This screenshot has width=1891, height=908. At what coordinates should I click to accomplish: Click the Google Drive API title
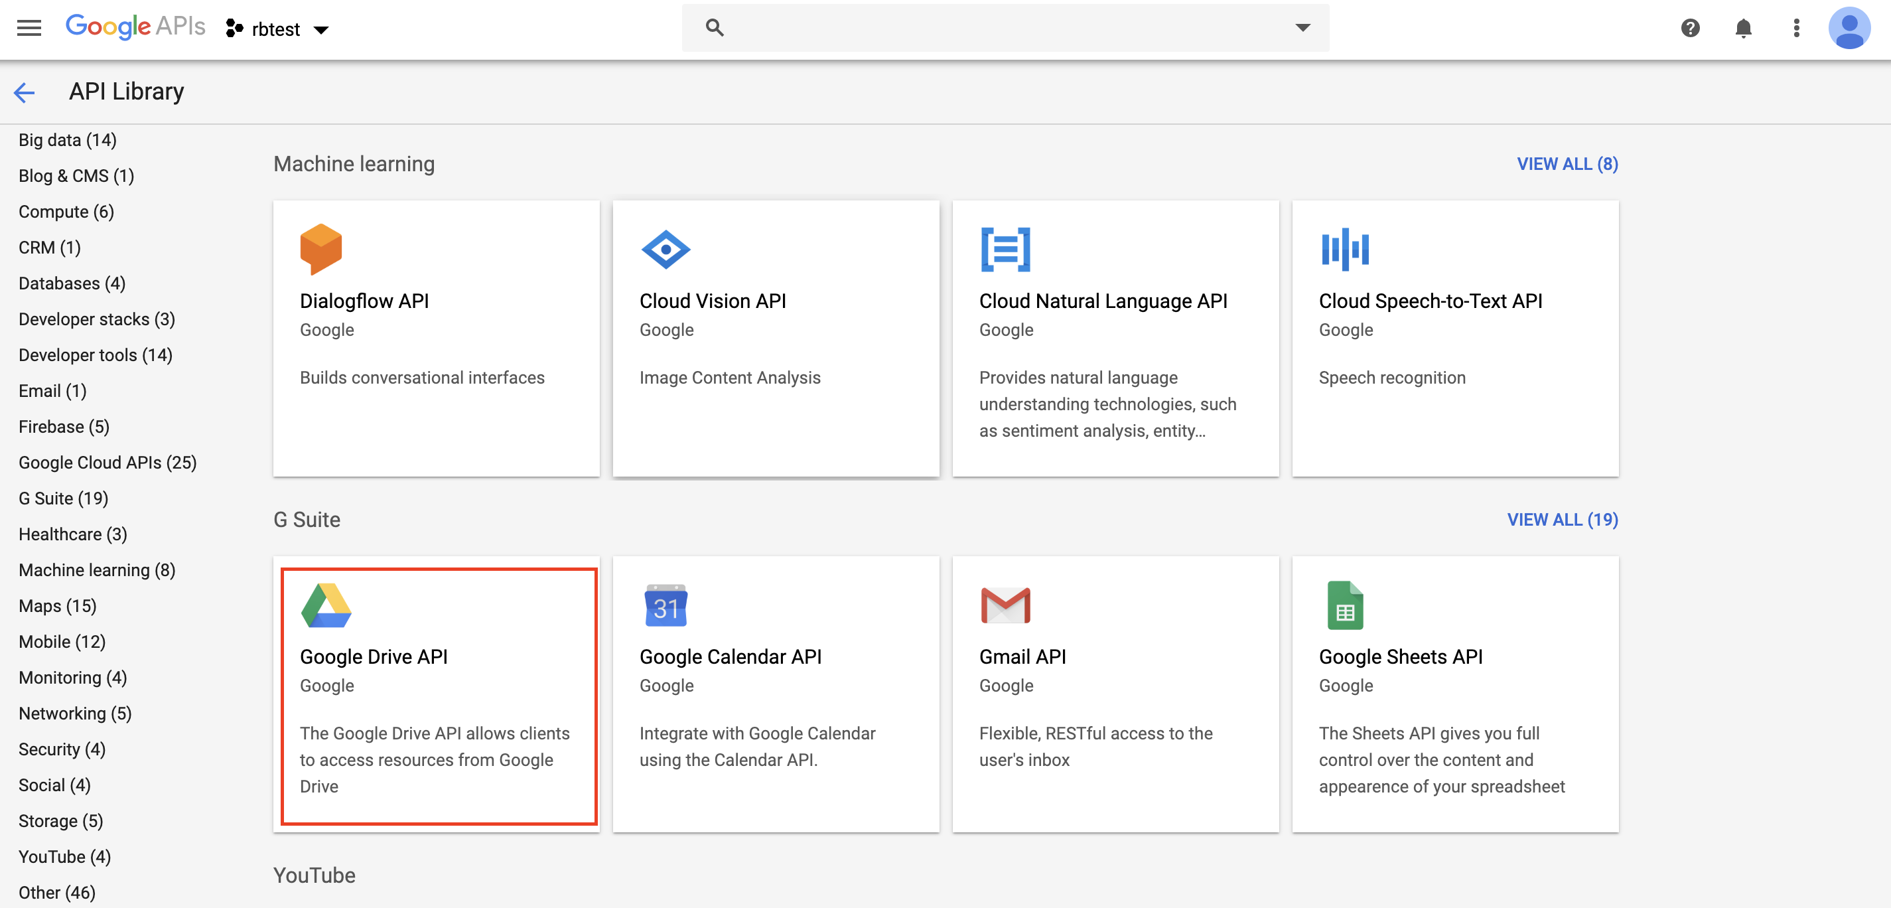point(373,656)
